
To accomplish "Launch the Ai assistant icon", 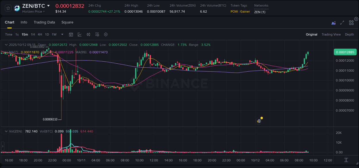I will coord(333,23).
